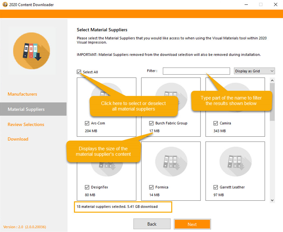The width and height of the screenshot is (283, 232).
Task: Click the orange Content Downloader logo in sidebar
Action: click(x=32, y=51)
